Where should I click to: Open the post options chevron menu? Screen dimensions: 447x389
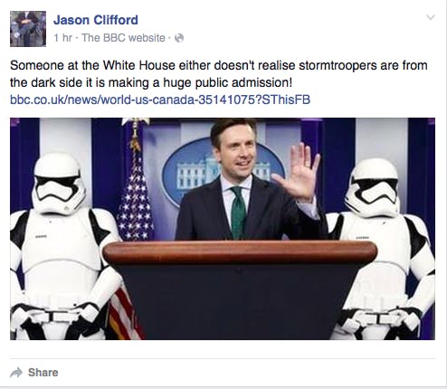coord(431,17)
